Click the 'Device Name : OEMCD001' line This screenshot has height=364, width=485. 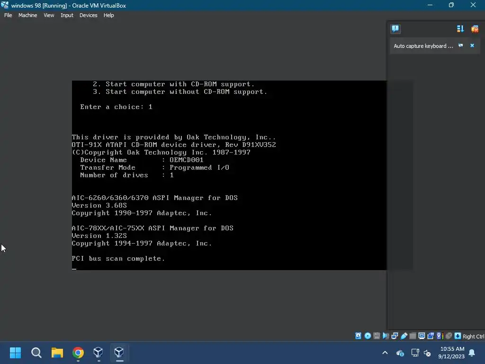[142, 160]
